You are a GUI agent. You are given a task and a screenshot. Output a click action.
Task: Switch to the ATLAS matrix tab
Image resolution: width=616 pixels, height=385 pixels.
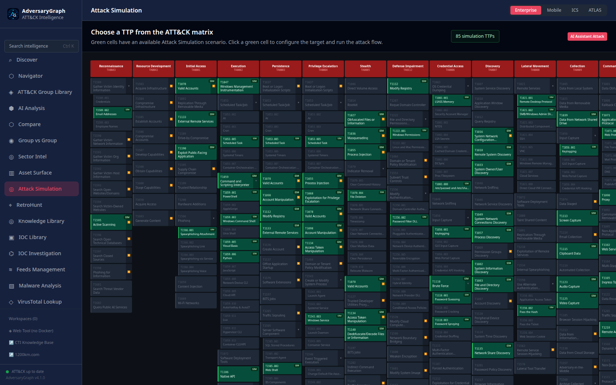595,10
